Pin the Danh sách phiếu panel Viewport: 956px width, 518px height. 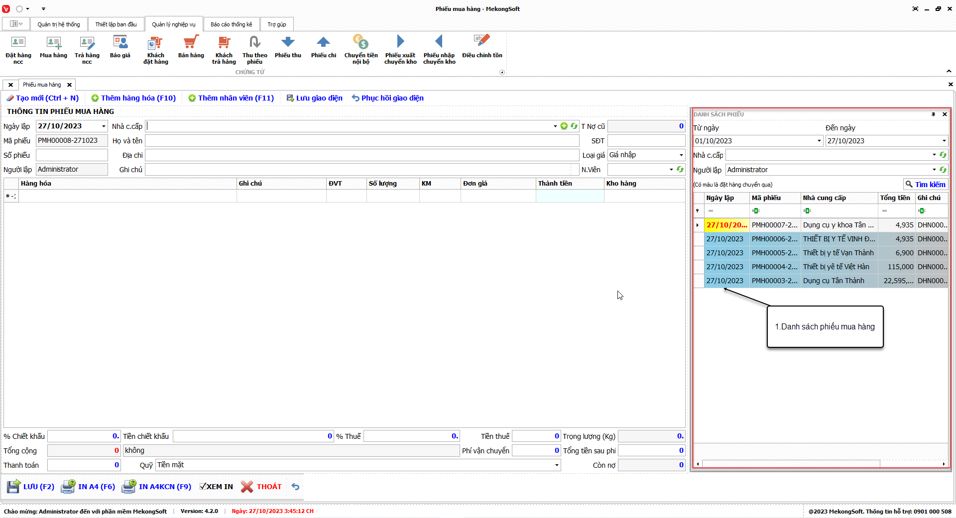point(933,114)
